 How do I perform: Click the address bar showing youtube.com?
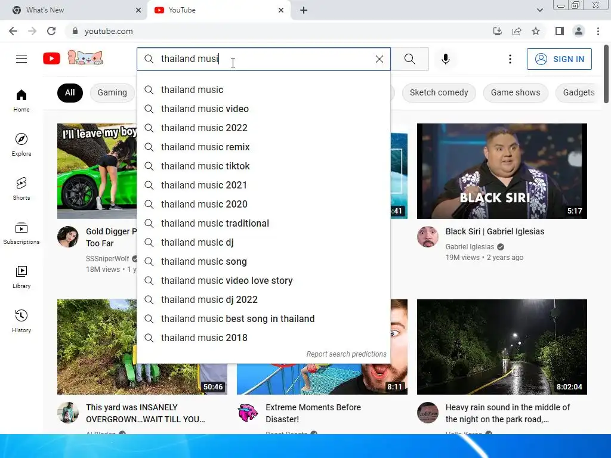pos(277,31)
